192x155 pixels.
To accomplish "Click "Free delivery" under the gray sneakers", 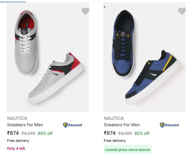I will point(18,141).
